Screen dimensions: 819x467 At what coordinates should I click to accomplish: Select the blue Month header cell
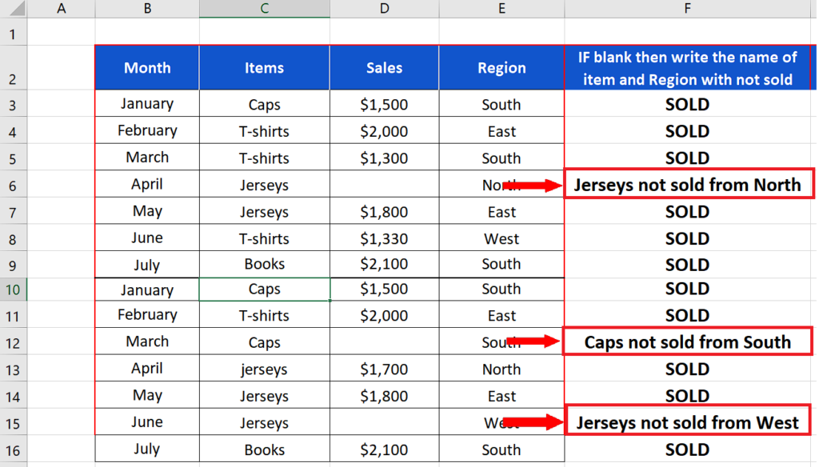coord(146,68)
